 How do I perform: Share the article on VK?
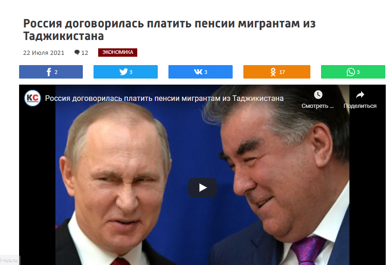201,72
